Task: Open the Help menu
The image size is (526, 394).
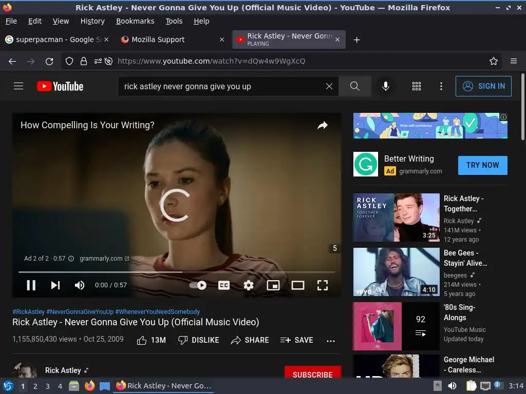Action: tap(201, 21)
